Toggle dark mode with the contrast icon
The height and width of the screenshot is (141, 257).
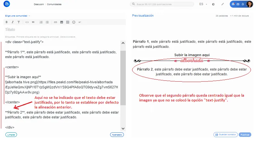pos(213,4)
